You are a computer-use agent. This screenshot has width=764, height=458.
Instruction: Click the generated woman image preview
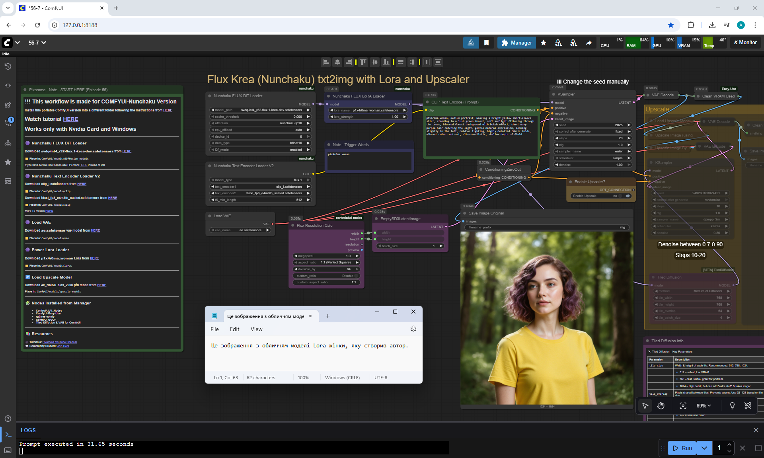tap(546, 318)
